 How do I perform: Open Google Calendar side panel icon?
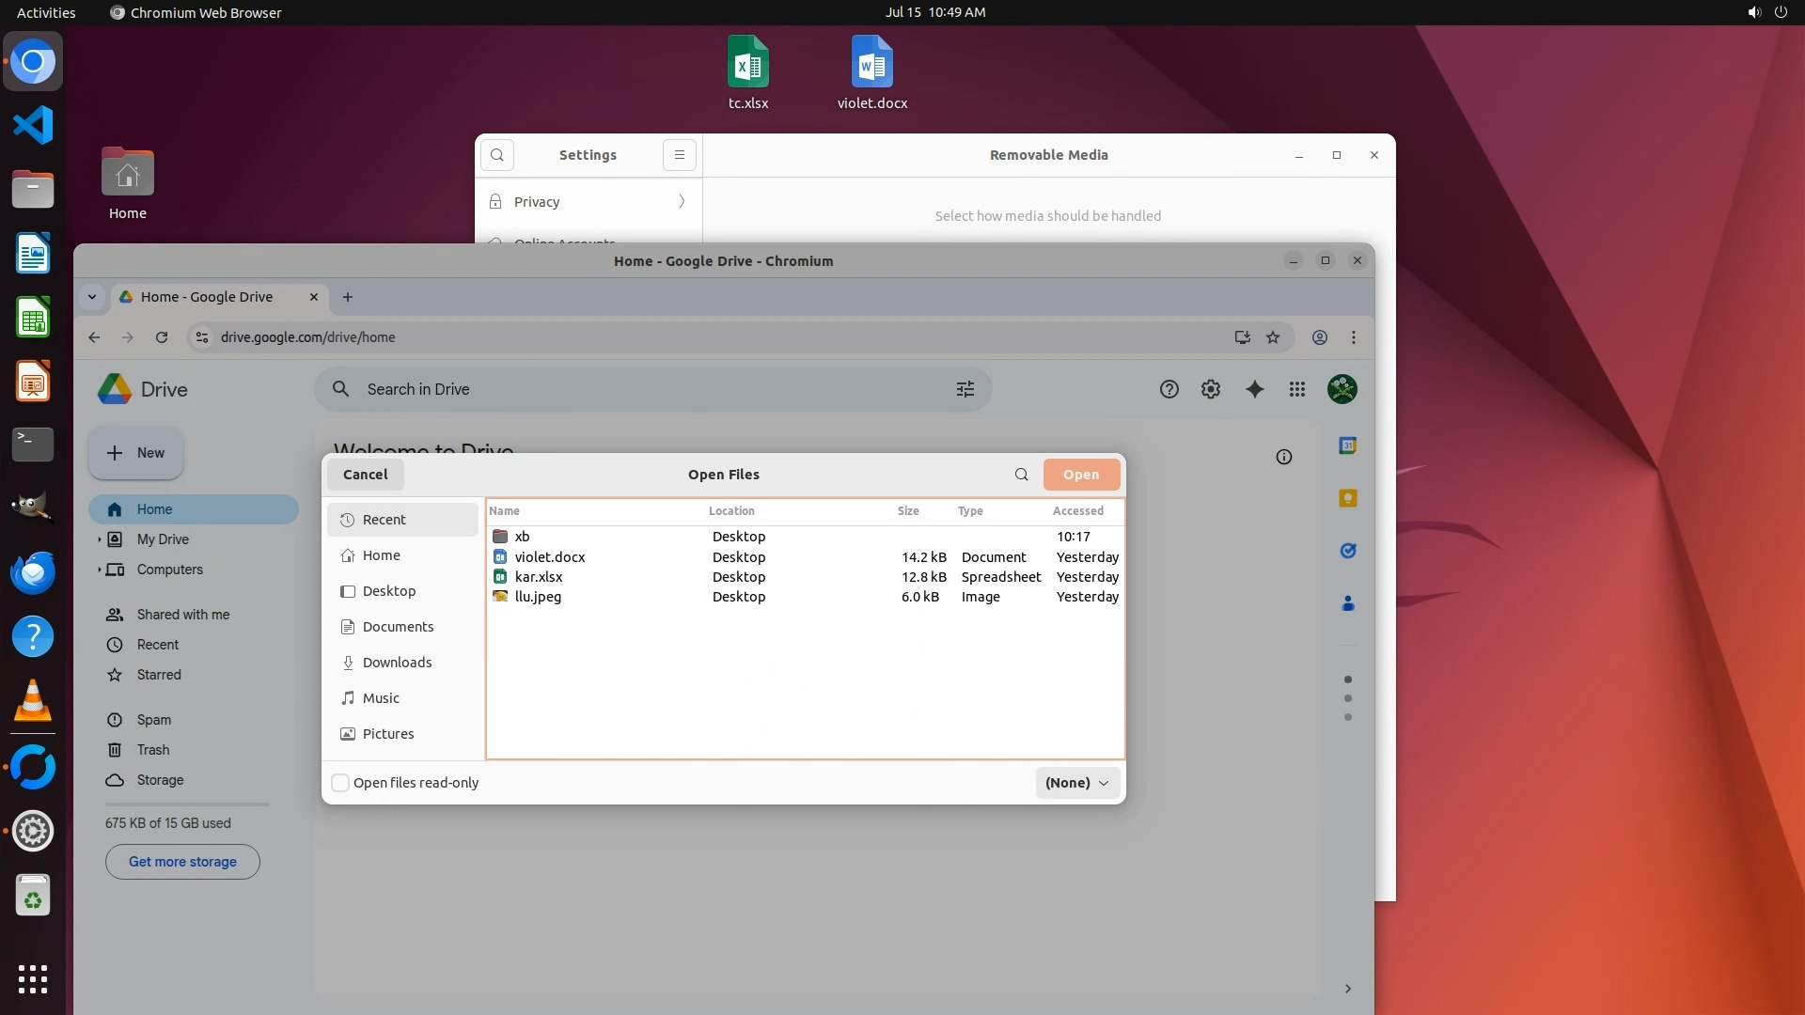click(1347, 445)
